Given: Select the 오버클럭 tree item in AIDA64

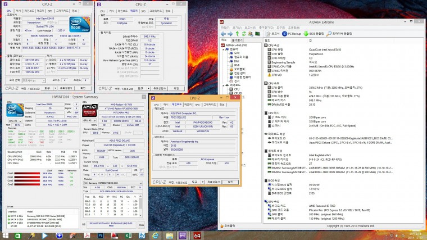Looking at the screenshot, I should [x=238, y=69].
